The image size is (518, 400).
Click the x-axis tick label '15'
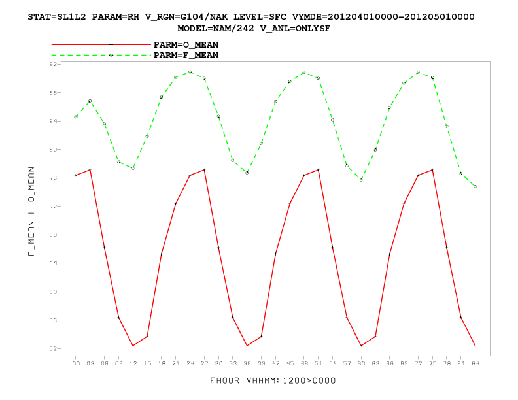tap(147, 363)
